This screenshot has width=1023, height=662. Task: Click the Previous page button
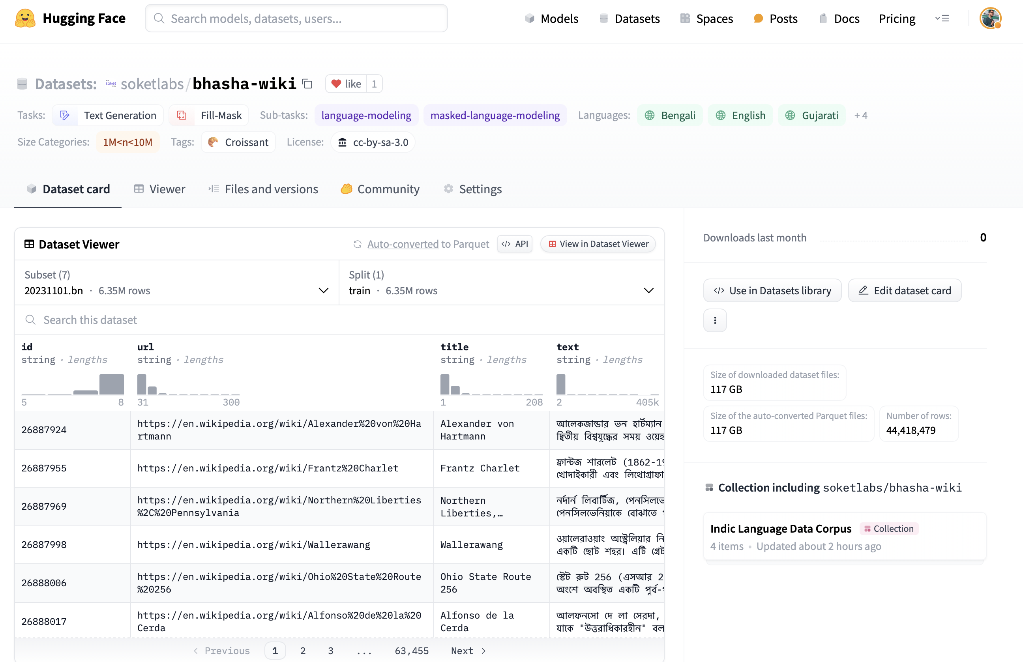(222, 651)
